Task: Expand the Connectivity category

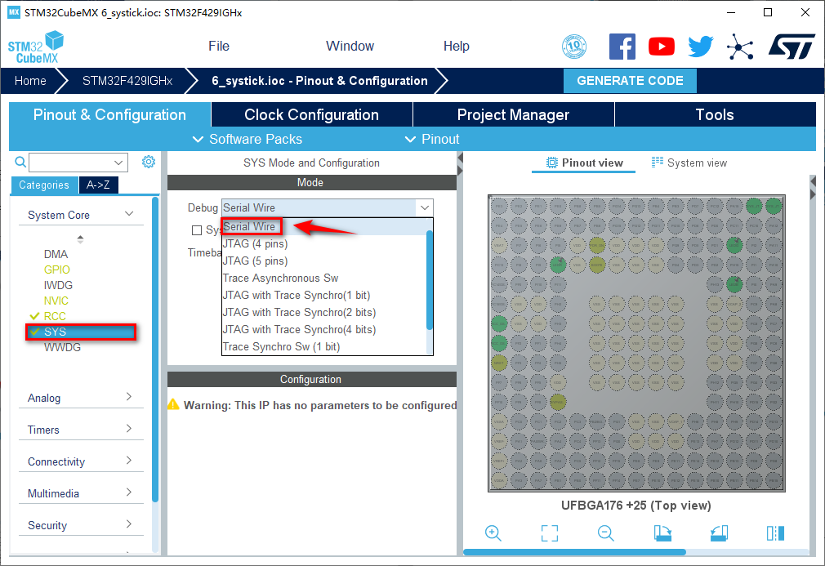Action: coord(79,461)
